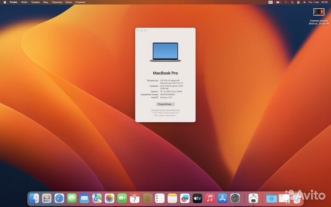Click the Ventura 13.5 macOS version text
This screenshot has height=207, width=331.
(166, 98)
